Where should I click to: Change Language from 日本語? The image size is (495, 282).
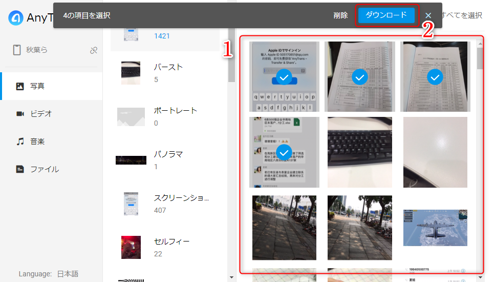click(x=68, y=274)
